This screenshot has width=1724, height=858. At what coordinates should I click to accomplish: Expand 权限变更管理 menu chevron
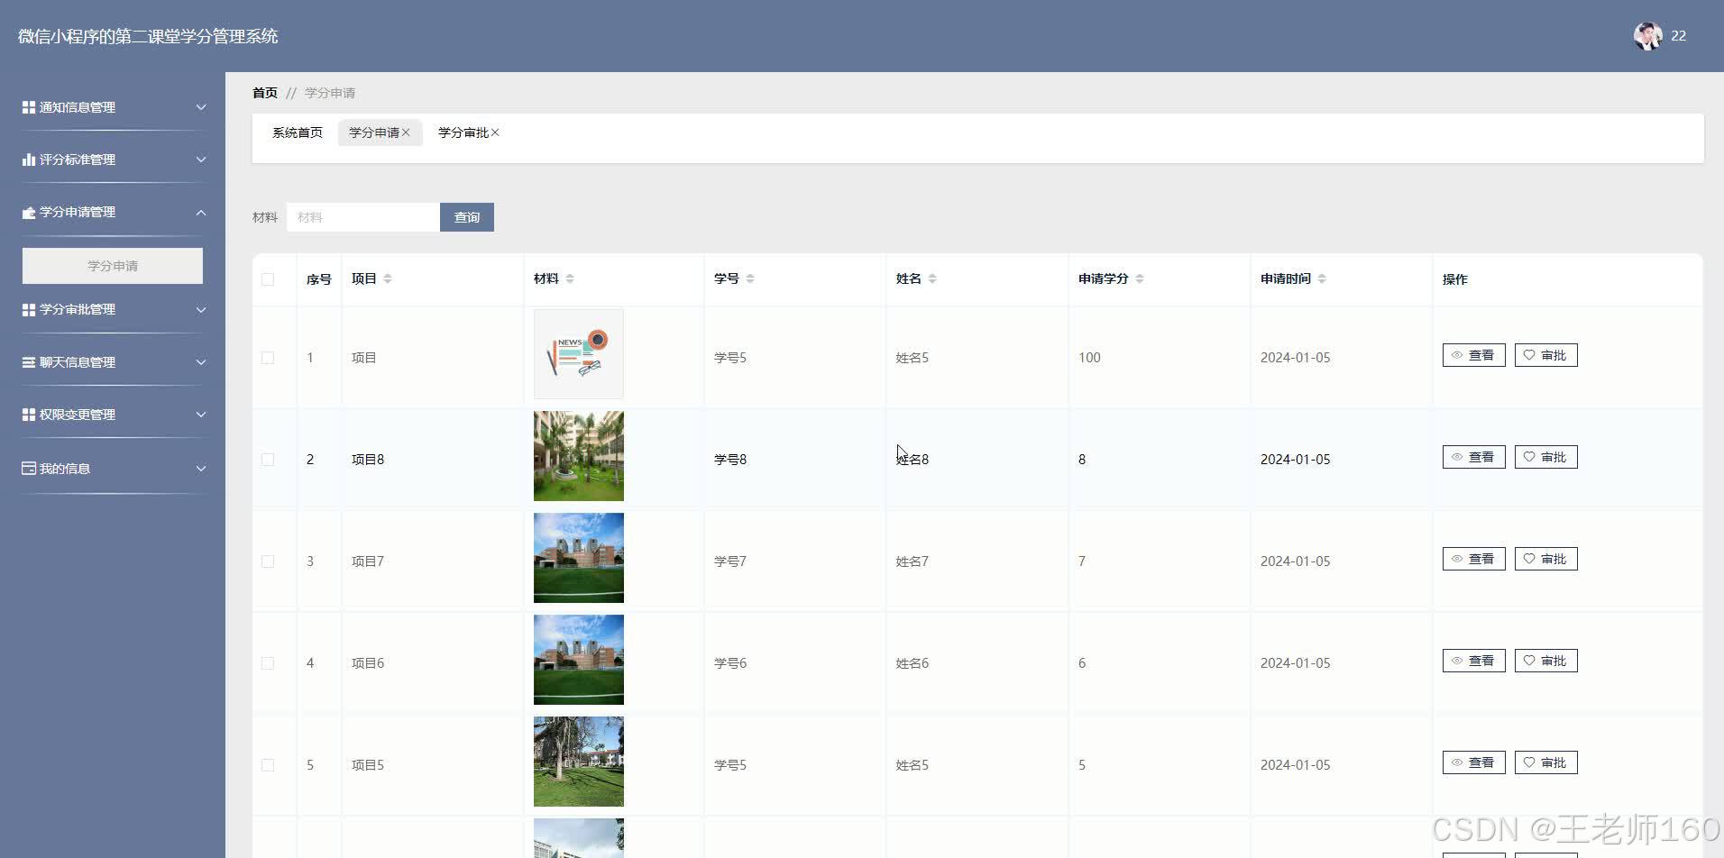201,415
